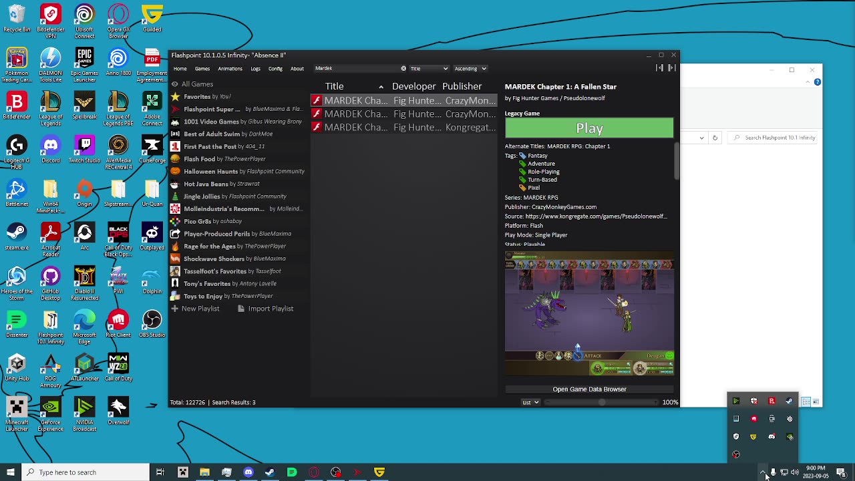Viewport: 855px width, 481px height.
Task: Select the Recycle Bin icon
Action: [x=17, y=19]
